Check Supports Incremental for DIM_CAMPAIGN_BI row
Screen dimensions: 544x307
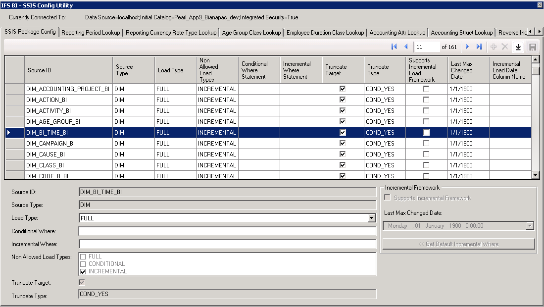point(426,143)
